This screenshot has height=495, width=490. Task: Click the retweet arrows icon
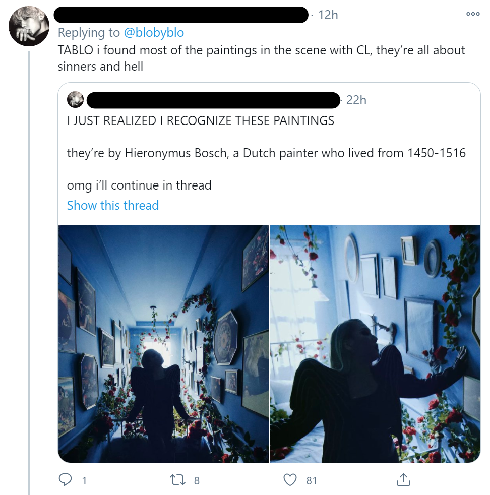click(x=177, y=480)
